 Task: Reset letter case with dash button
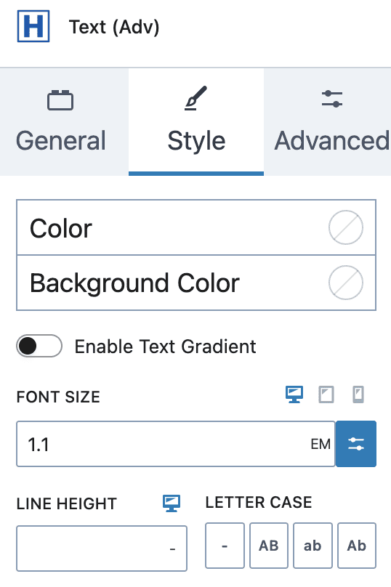pos(225,546)
